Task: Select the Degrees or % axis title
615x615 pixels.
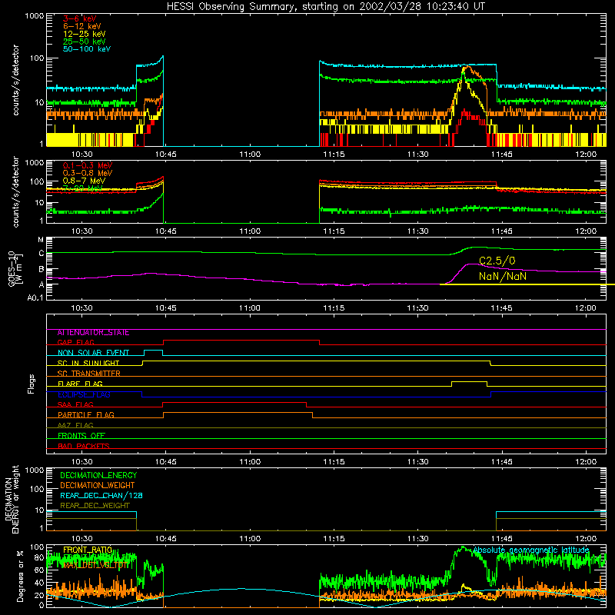Action: pos(20,576)
